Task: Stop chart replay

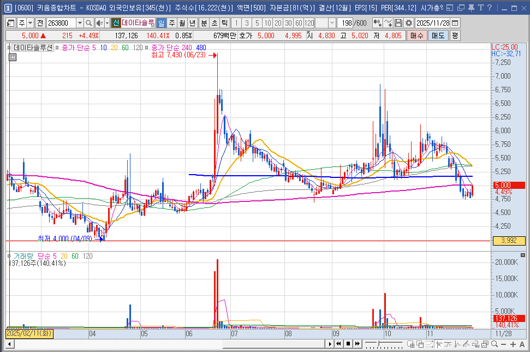Action: [x=348, y=344]
